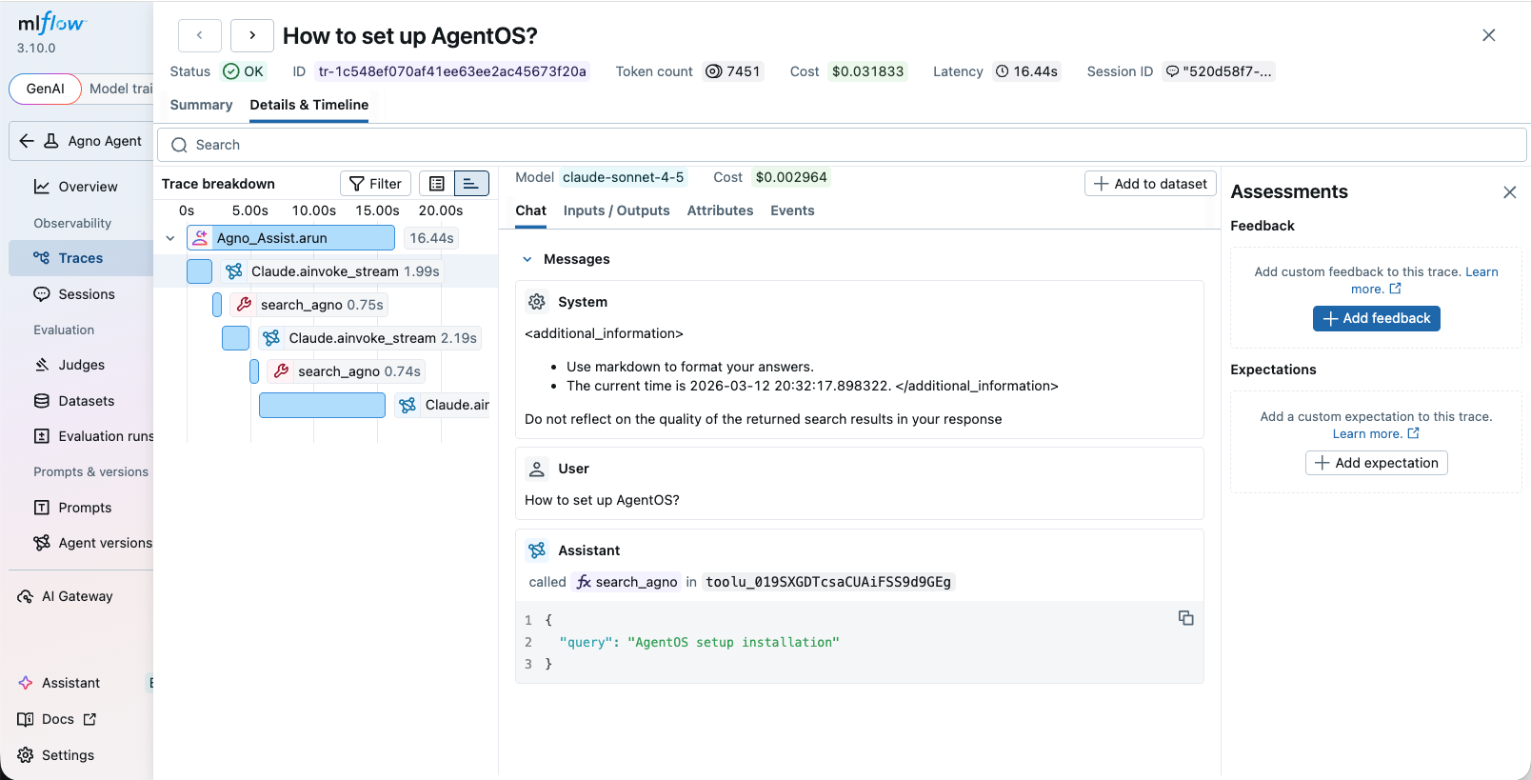Close the trace detail panel

pos(1489,35)
